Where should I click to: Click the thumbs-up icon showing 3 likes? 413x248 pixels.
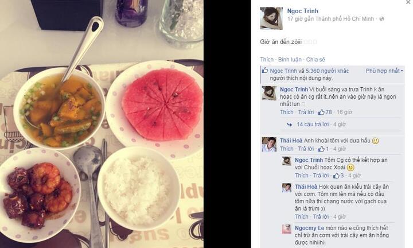point(336,176)
